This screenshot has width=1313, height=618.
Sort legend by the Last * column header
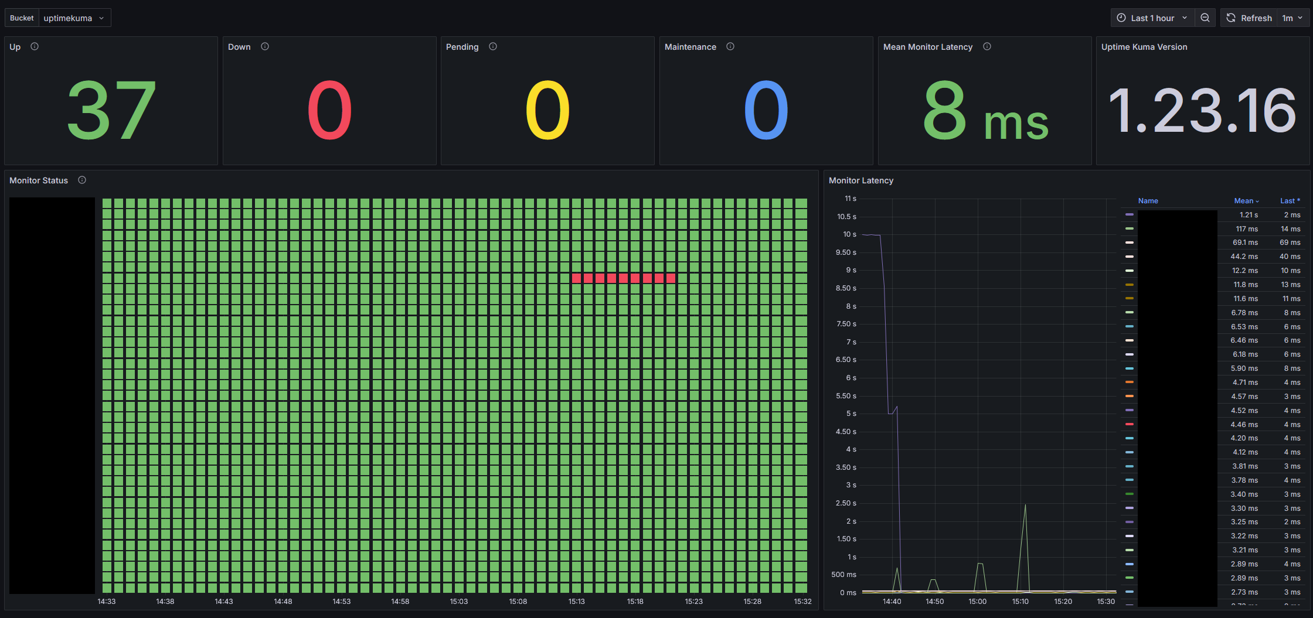point(1290,201)
